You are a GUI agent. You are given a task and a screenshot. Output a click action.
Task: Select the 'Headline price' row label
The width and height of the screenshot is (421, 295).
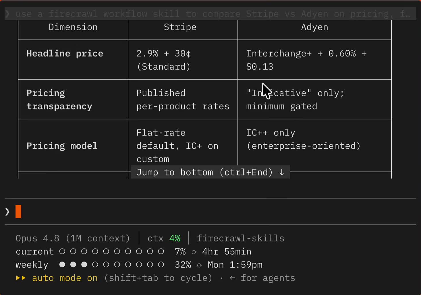(x=65, y=54)
